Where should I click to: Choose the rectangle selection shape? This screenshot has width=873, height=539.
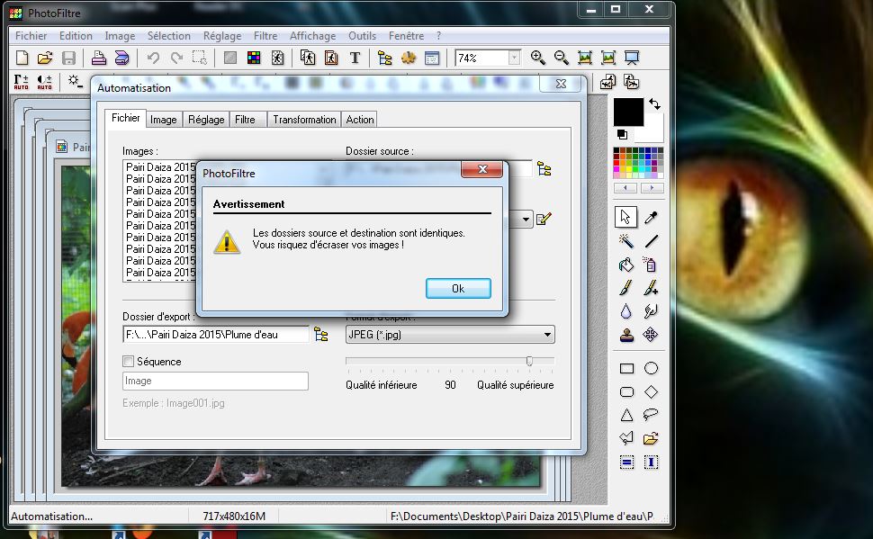click(x=627, y=368)
